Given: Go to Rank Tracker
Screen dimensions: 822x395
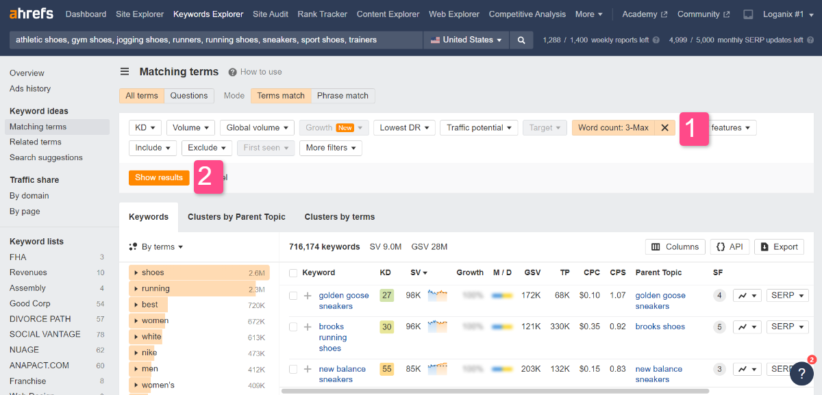Looking at the screenshot, I should (323, 14).
